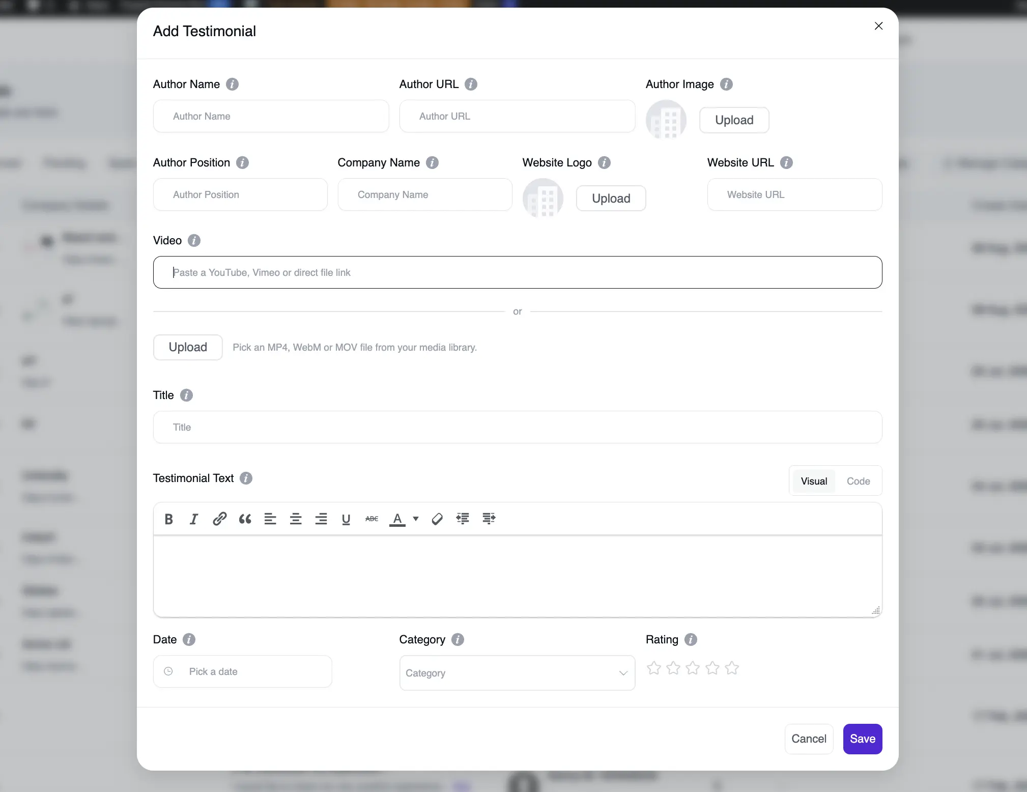Select the third rating star
This screenshot has height=792, width=1027.
[693, 668]
